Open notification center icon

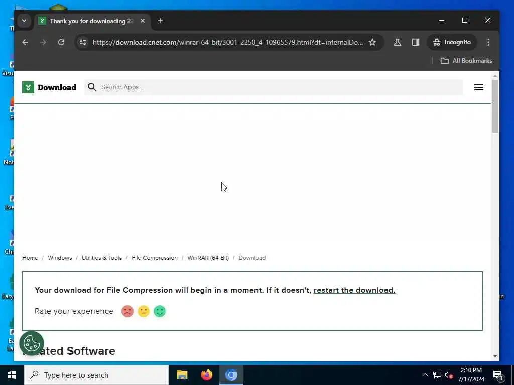(x=498, y=375)
